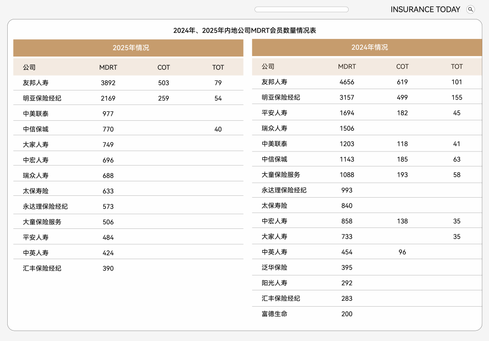
Task: Click 友邦人寿 in the 2024 table
Action: 274,82
